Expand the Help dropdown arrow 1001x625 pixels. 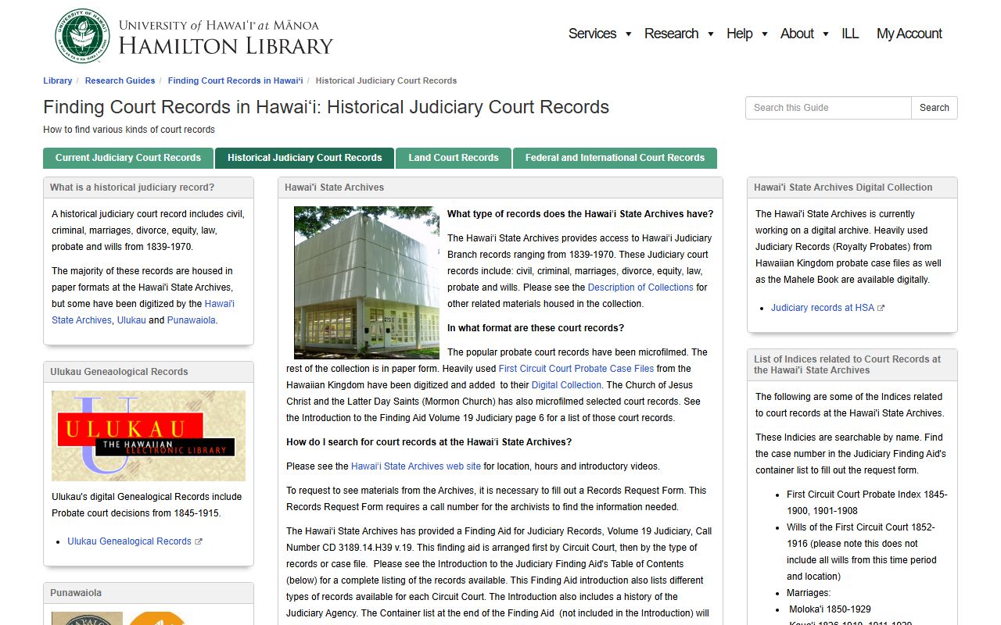pyautogui.click(x=764, y=34)
